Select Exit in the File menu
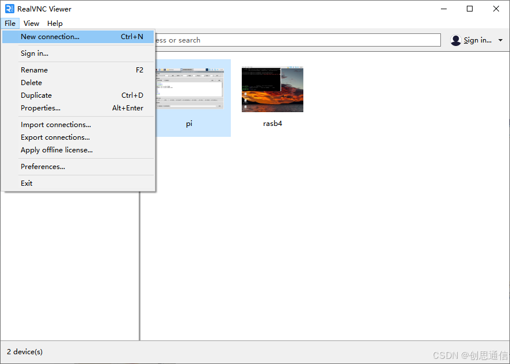This screenshot has height=364, width=510. [x=78, y=183]
